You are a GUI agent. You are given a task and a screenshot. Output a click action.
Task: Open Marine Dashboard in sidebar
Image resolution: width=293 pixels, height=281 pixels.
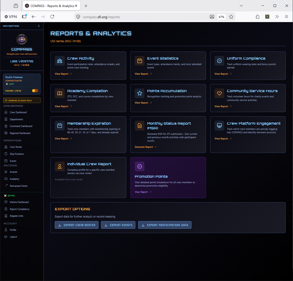click(x=19, y=202)
